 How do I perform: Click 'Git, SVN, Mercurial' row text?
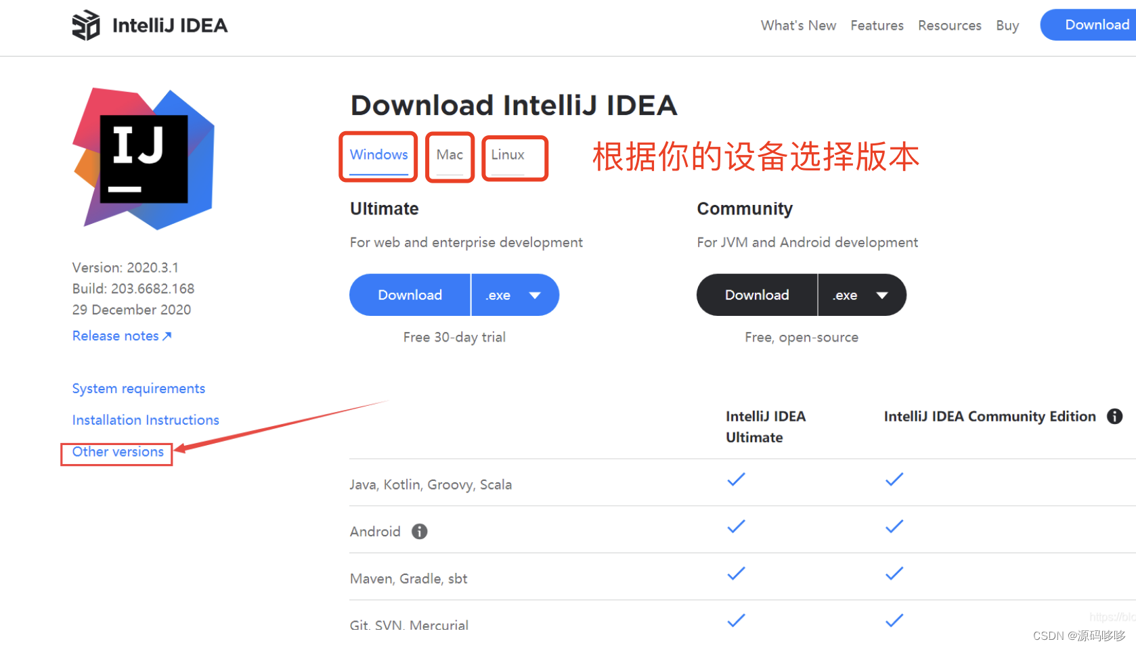pyautogui.click(x=409, y=625)
